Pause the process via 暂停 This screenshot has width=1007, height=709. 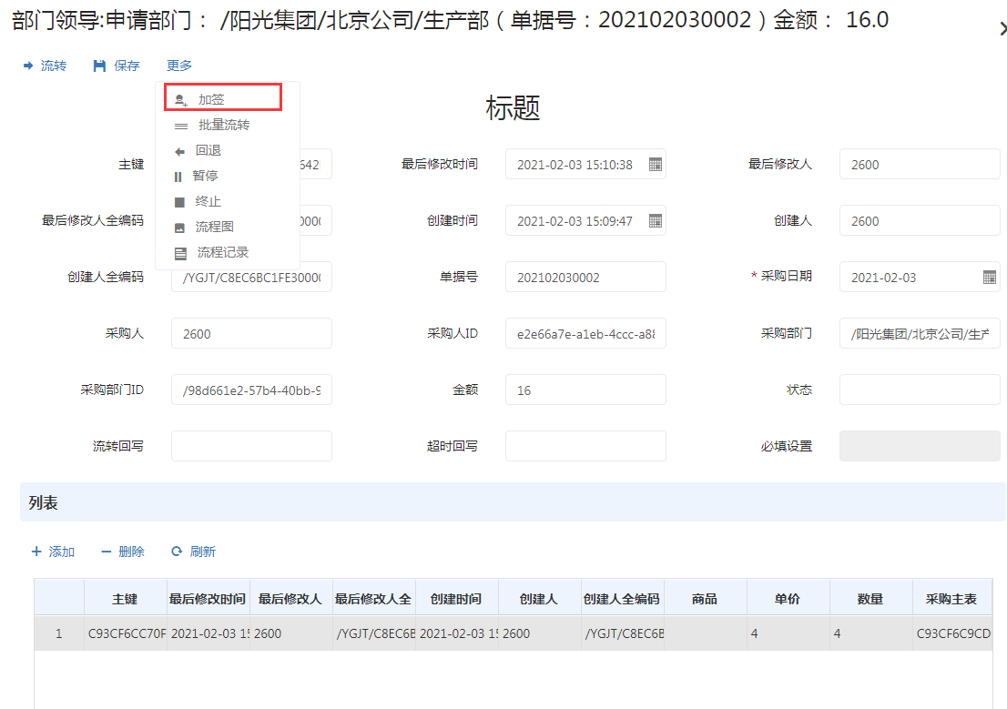coord(205,176)
